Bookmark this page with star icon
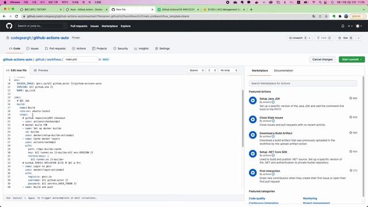The width and height of the screenshot is (368, 207). pos(326,16)
